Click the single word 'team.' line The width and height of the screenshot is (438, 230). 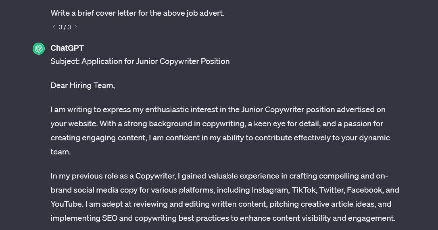click(60, 152)
